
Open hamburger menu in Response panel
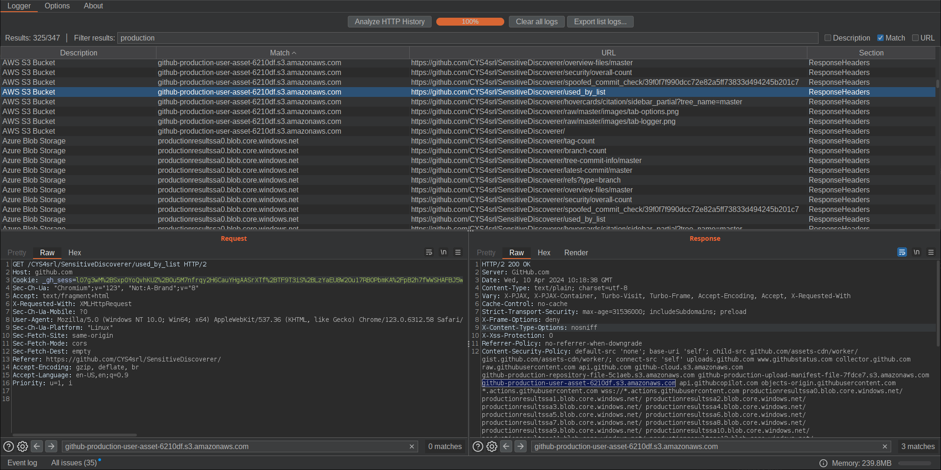coord(931,252)
